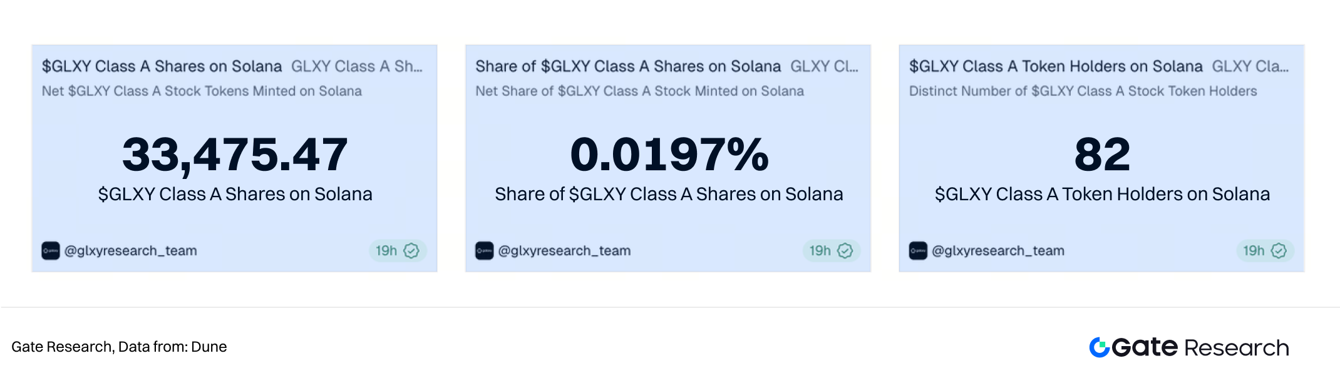This screenshot has width=1340, height=388.
Task: Open @glxyresearch_team profile in Token Holders card
Action: pyautogui.click(x=998, y=251)
